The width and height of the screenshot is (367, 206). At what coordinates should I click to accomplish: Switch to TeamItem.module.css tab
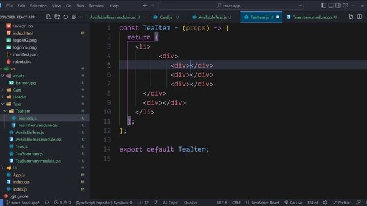[x=312, y=17]
